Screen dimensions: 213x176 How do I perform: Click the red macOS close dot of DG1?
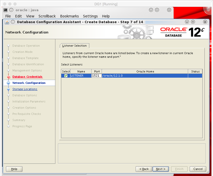coord(5,4)
